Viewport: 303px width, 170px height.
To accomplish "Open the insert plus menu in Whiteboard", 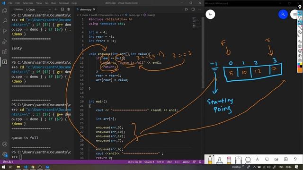I will [x=285, y=159].
